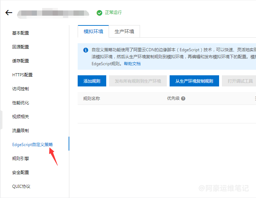Click the back arrow icon

coord(9,13)
